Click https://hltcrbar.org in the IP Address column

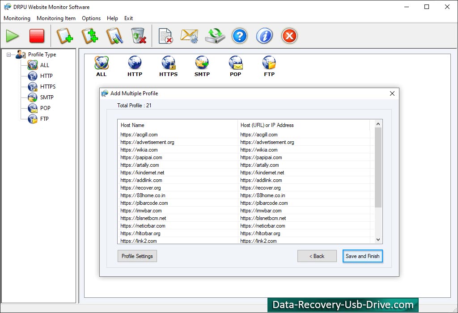click(x=260, y=233)
